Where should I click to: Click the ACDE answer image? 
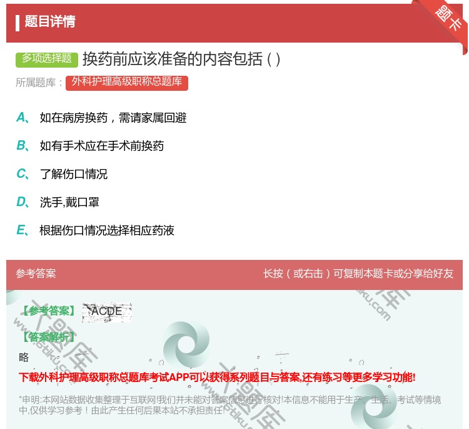107,311
